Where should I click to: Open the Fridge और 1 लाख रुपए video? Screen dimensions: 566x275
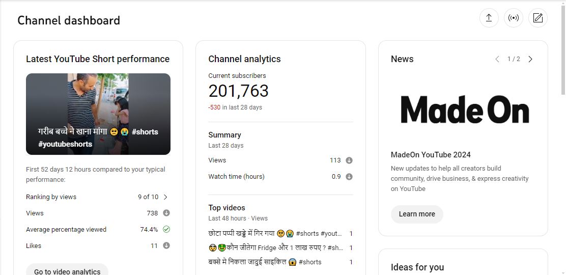275,248
